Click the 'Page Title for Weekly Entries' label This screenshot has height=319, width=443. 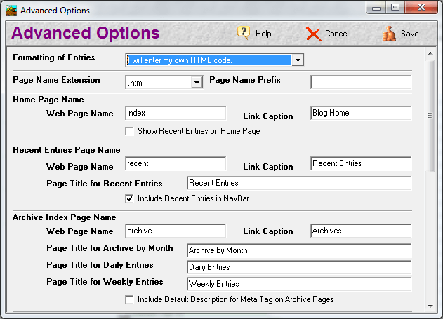[x=105, y=282]
